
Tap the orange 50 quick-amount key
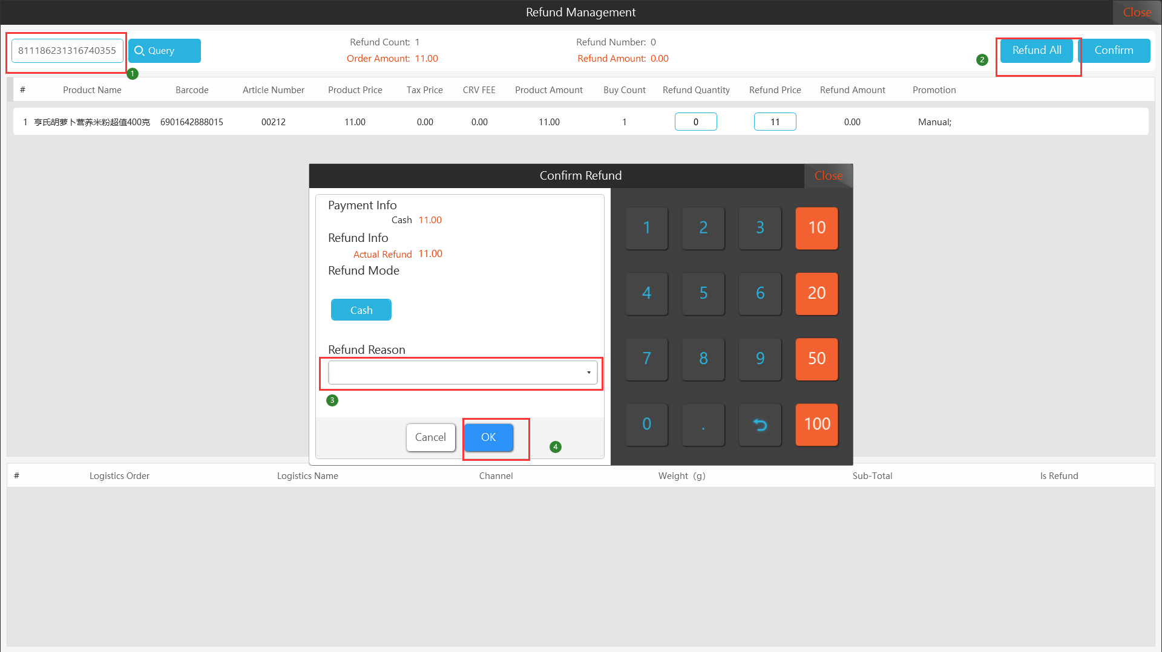coord(816,359)
